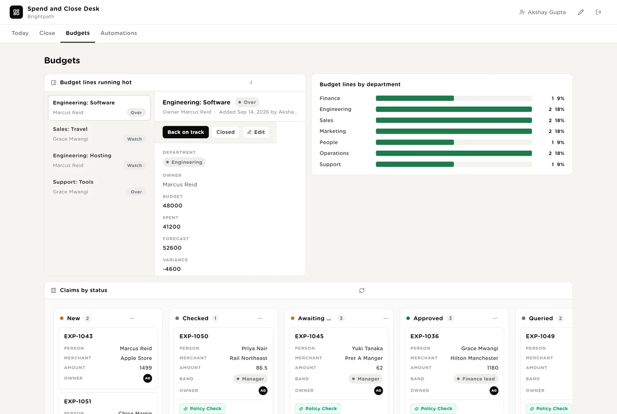The image size is (617, 414).
Task: Open claim card EXP-1036
Action: click(454, 371)
